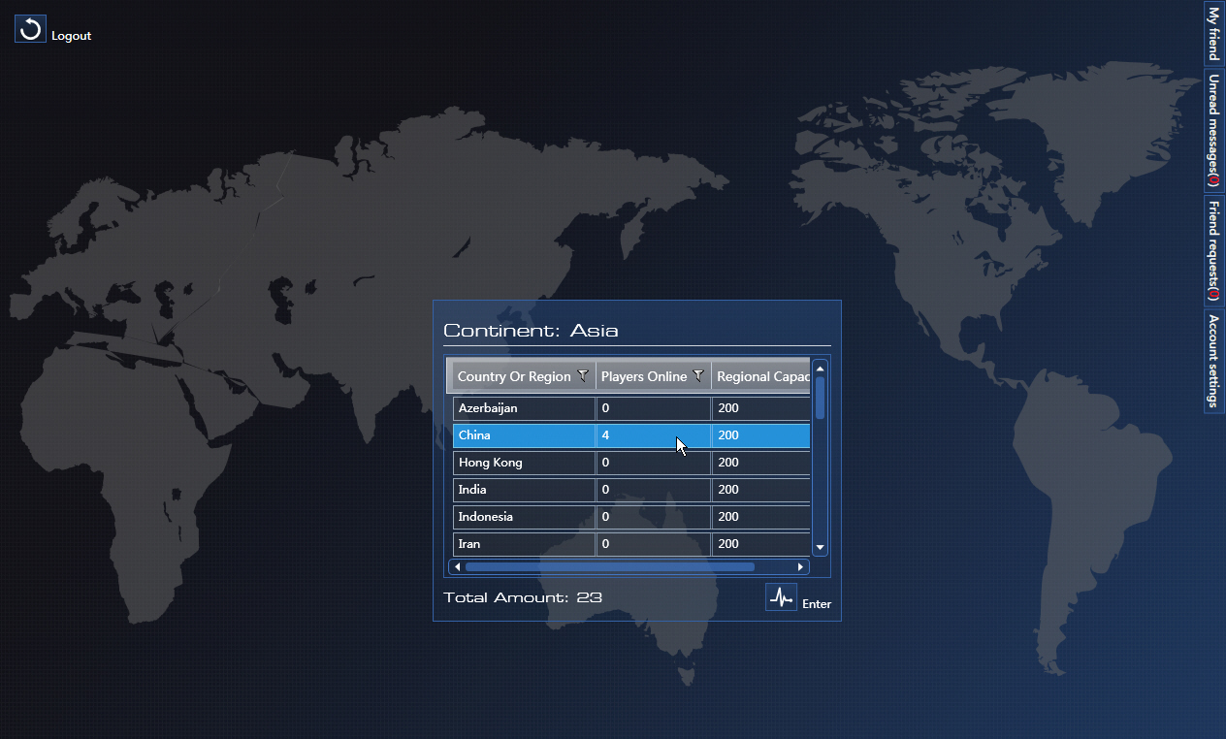Click the Total Amount: 23 text

pos(523,597)
